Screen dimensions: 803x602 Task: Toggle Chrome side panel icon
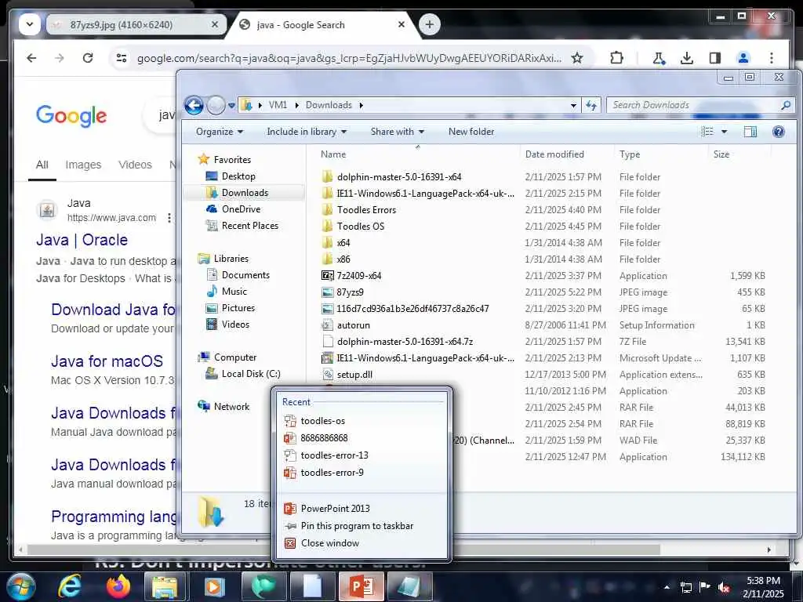[x=715, y=58]
